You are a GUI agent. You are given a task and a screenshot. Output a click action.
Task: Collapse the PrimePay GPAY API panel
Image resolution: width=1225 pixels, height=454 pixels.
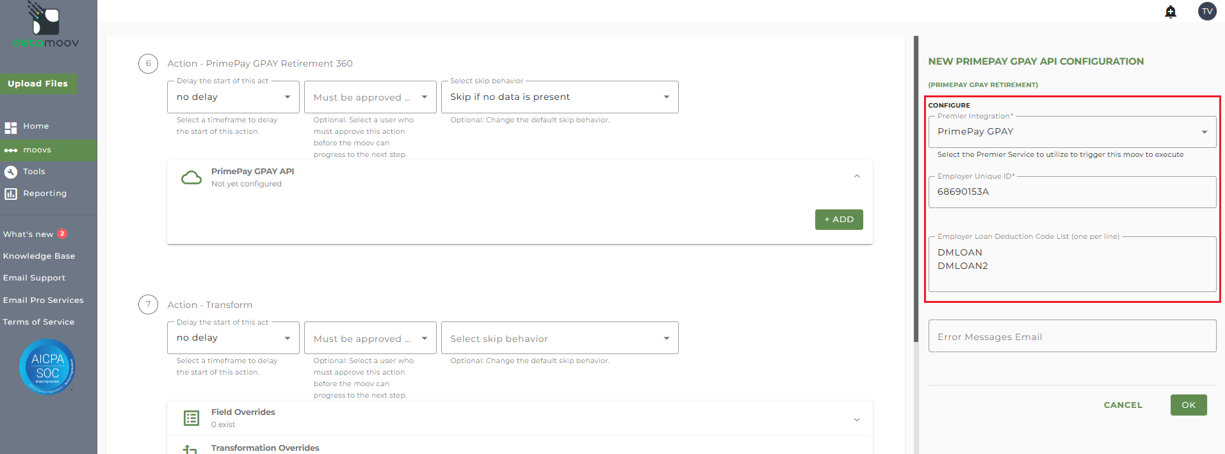point(857,176)
